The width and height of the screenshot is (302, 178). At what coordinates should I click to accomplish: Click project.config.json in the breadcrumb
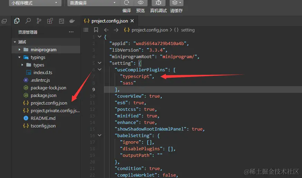(150, 30)
